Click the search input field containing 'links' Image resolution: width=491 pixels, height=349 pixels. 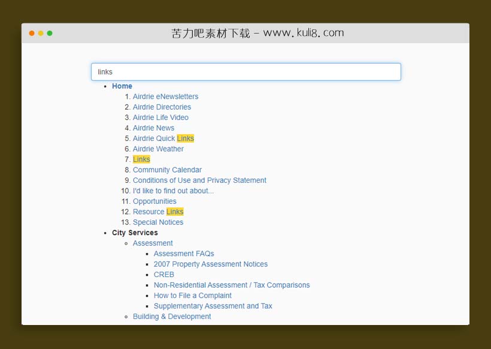click(x=245, y=72)
